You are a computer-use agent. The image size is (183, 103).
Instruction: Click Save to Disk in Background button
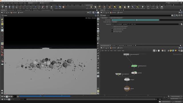(116, 18)
